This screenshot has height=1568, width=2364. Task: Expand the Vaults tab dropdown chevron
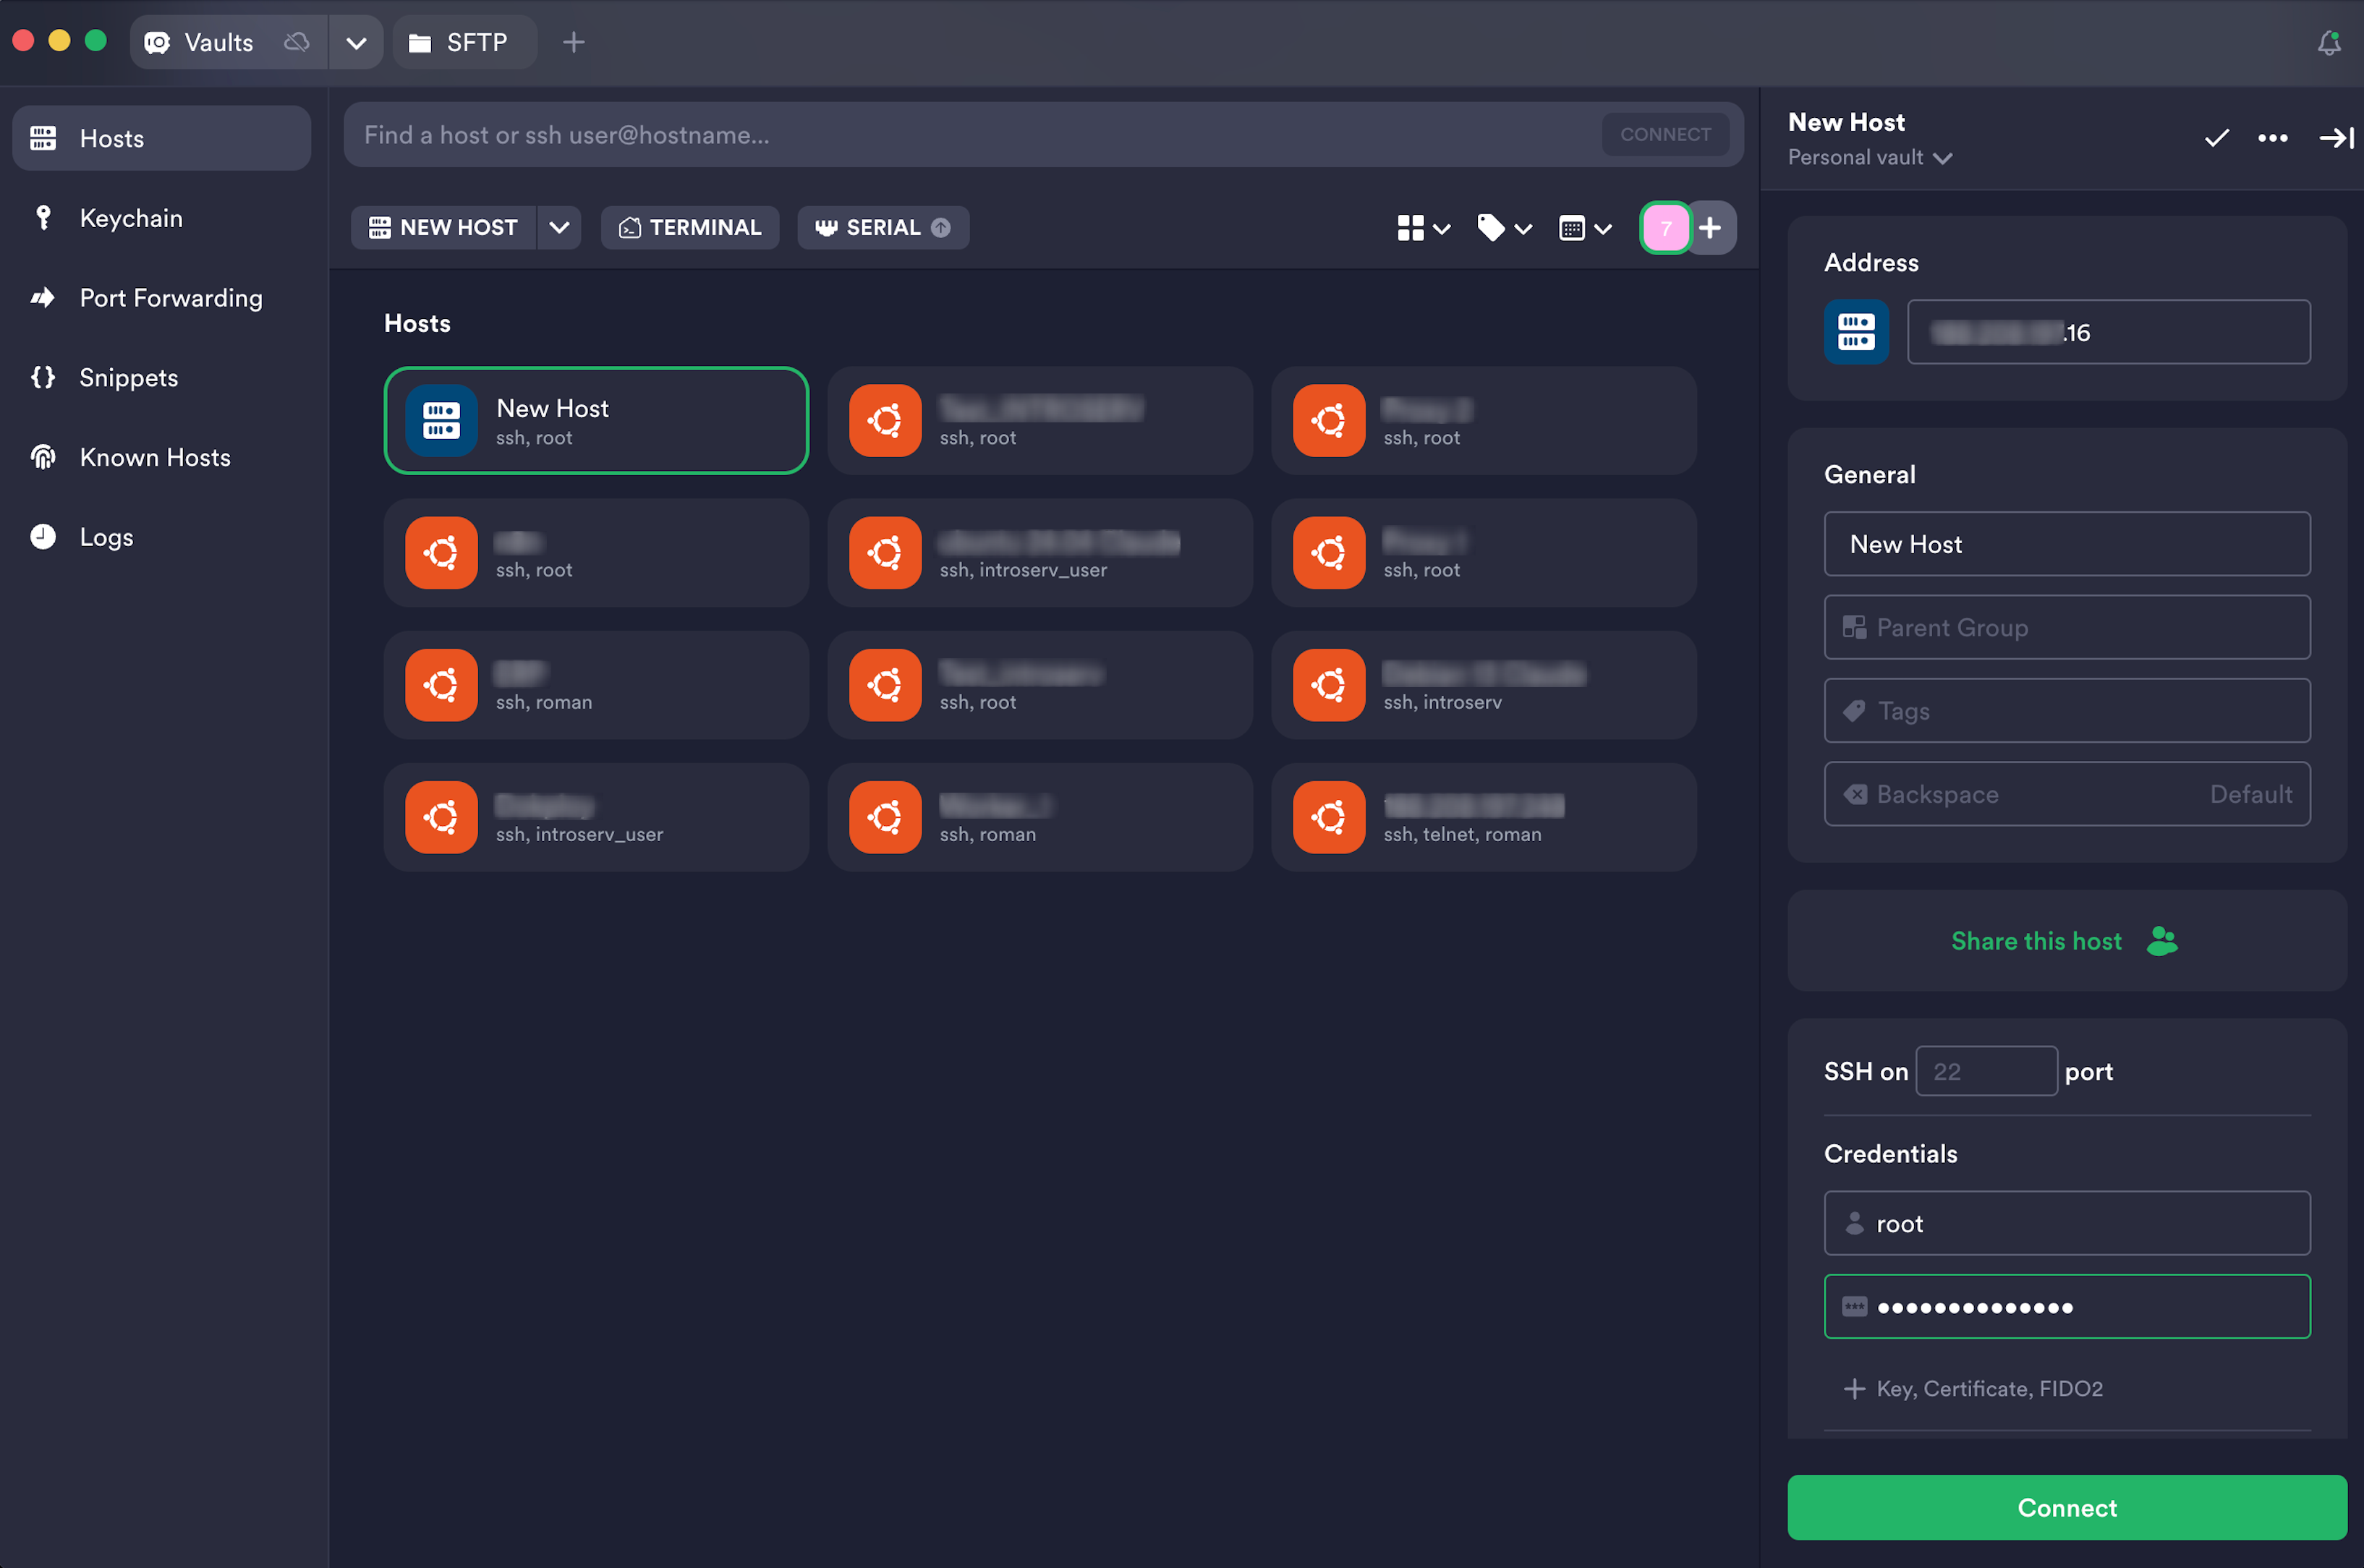click(x=356, y=42)
